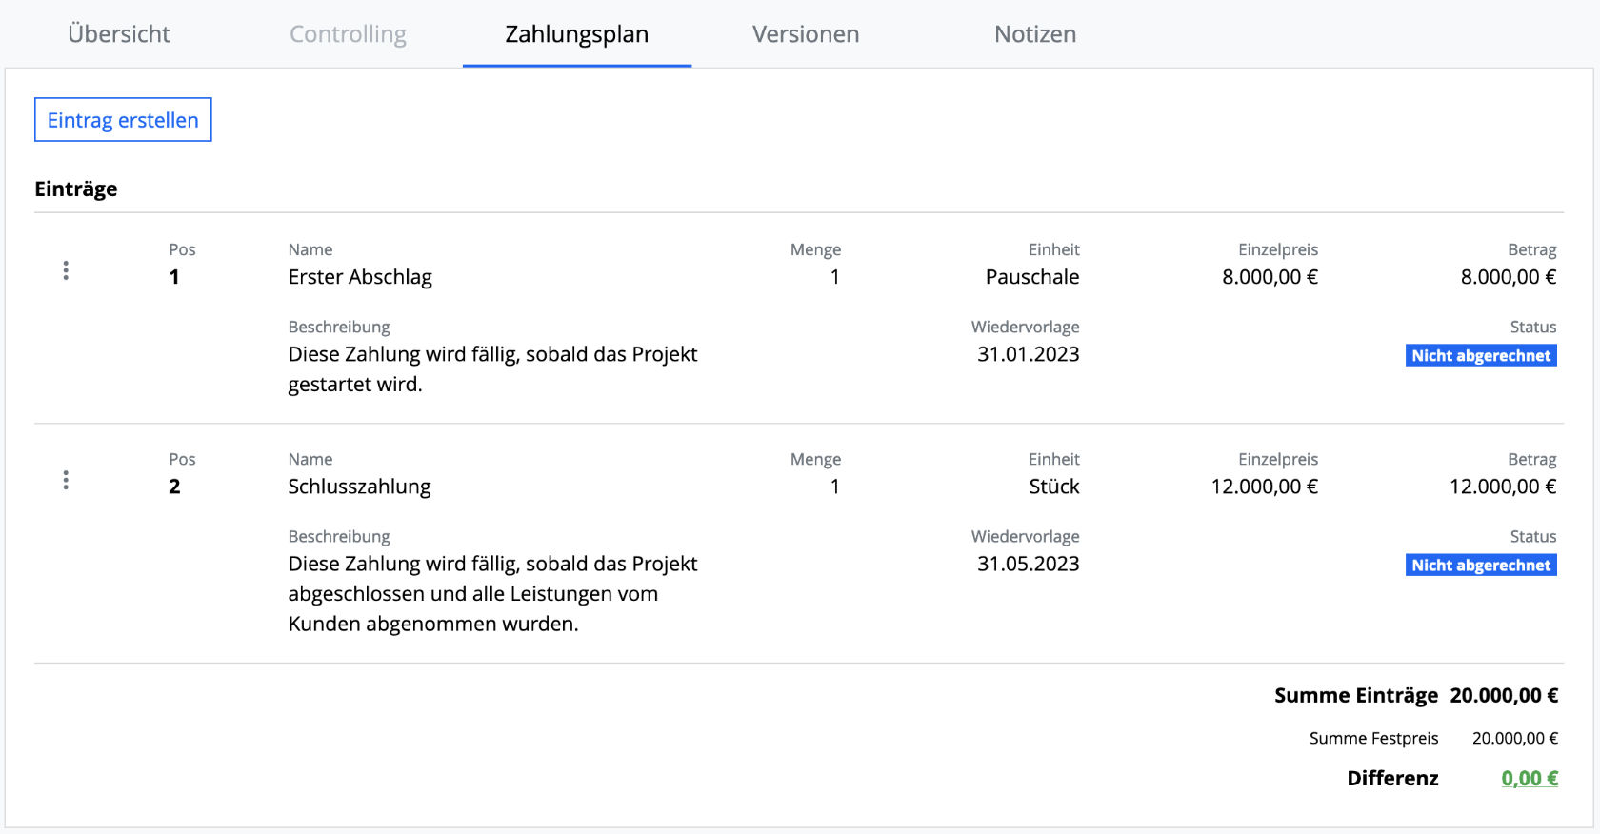Click the Pos number 1
1600x834 pixels.
(174, 277)
